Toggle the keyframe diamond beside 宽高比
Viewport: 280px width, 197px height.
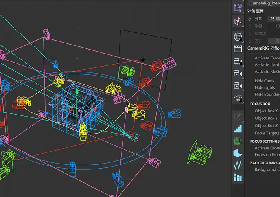point(250,33)
